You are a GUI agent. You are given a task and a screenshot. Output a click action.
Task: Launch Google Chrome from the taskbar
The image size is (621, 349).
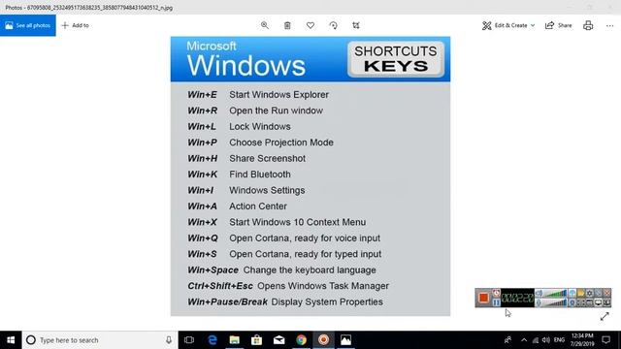point(302,340)
